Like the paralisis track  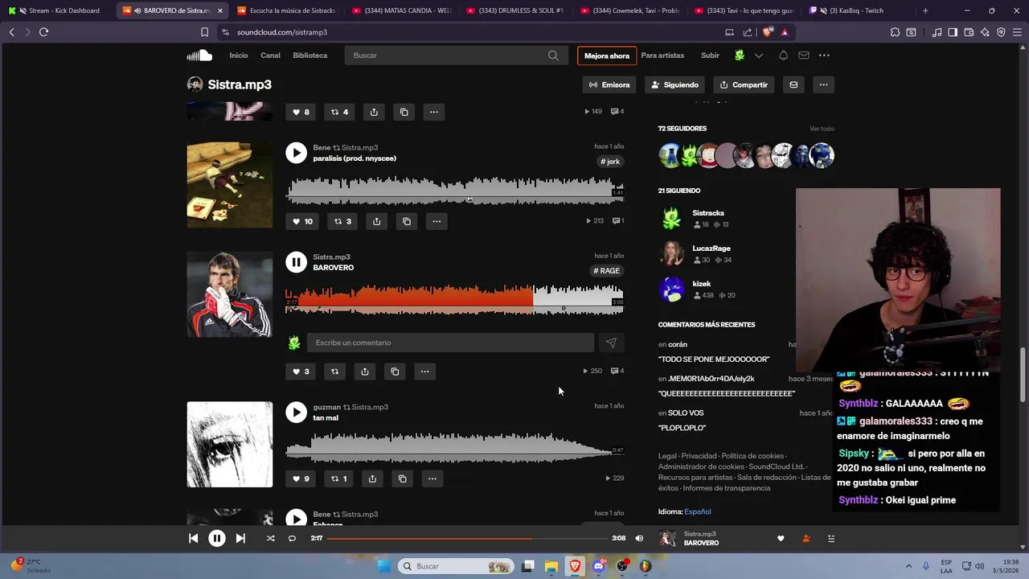pos(302,221)
